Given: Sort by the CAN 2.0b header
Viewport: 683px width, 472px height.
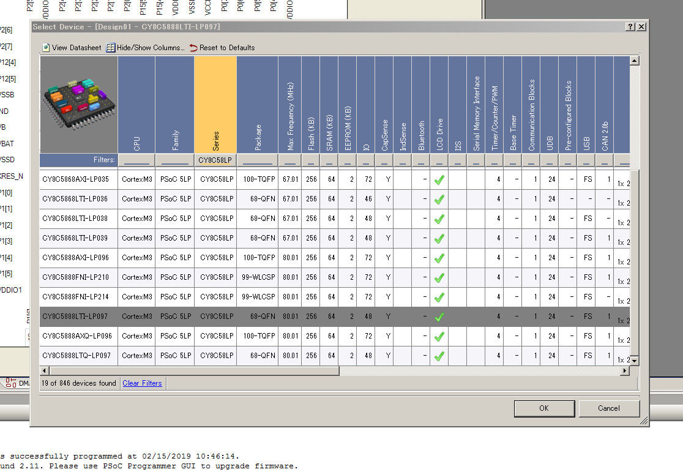Looking at the screenshot, I should (604, 105).
